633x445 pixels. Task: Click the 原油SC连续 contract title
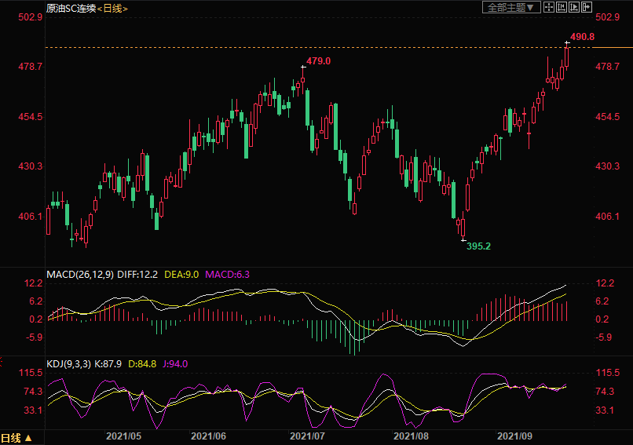[71, 8]
